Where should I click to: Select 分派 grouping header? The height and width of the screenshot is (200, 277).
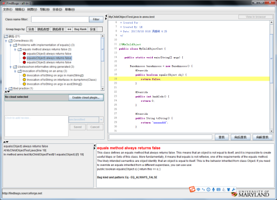click(93, 29)
